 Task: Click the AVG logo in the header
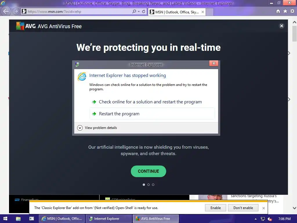point(26,26)
